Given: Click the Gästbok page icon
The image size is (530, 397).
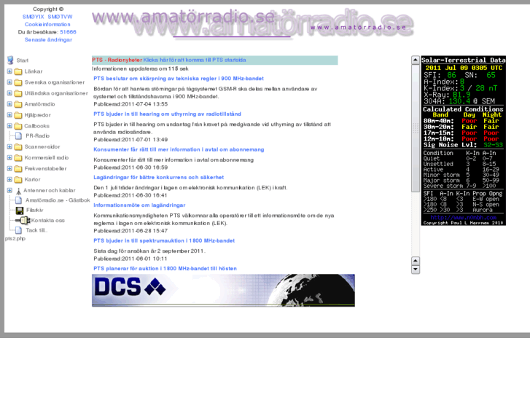Looking at the screenshot, I should (x=19, y=200).
